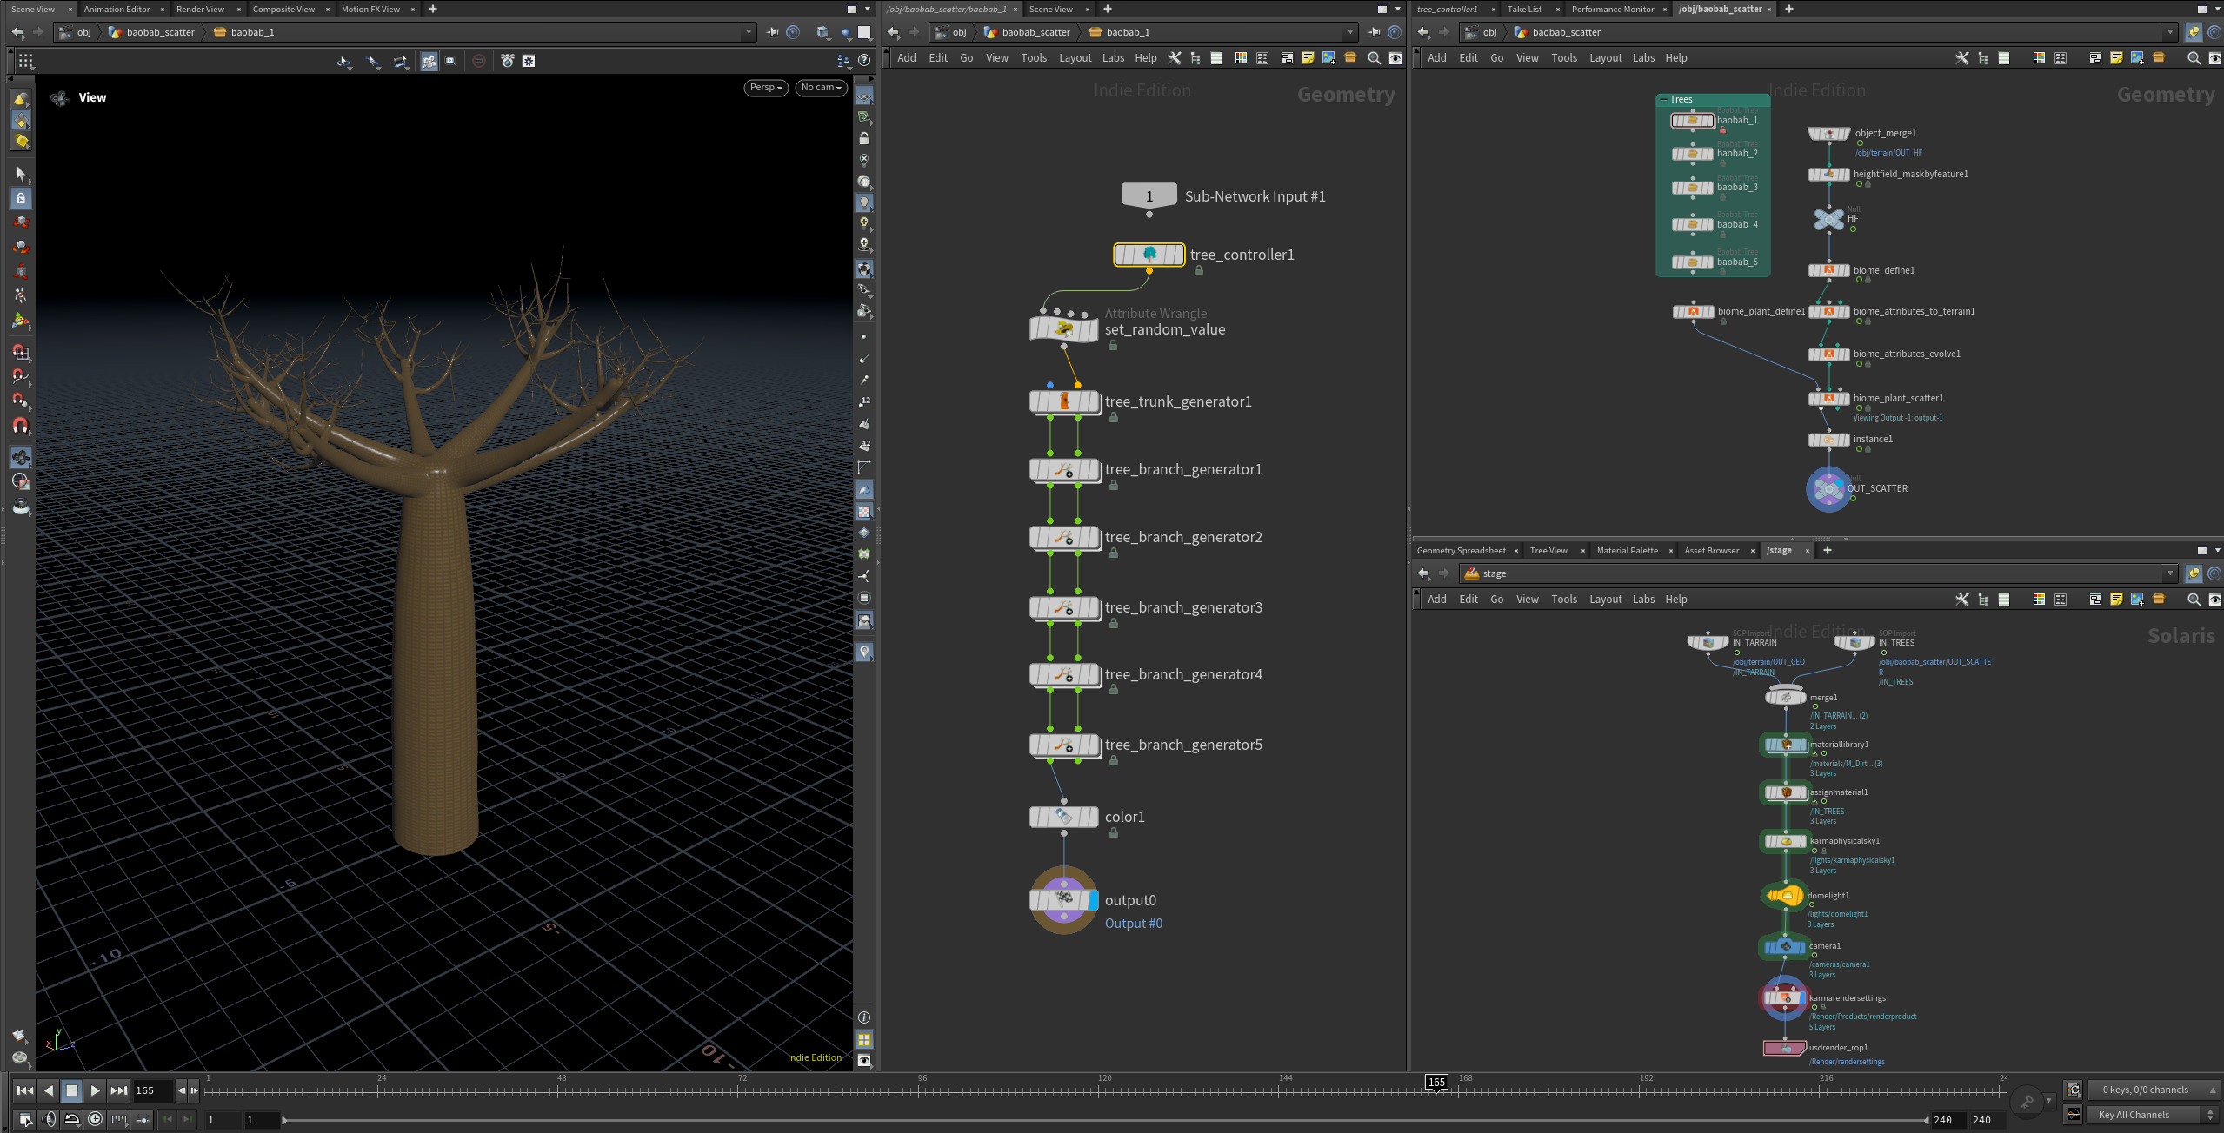Click the real time playback clock icon
This screenshot has height=1133, width=2224.
tap(96, 1119)
